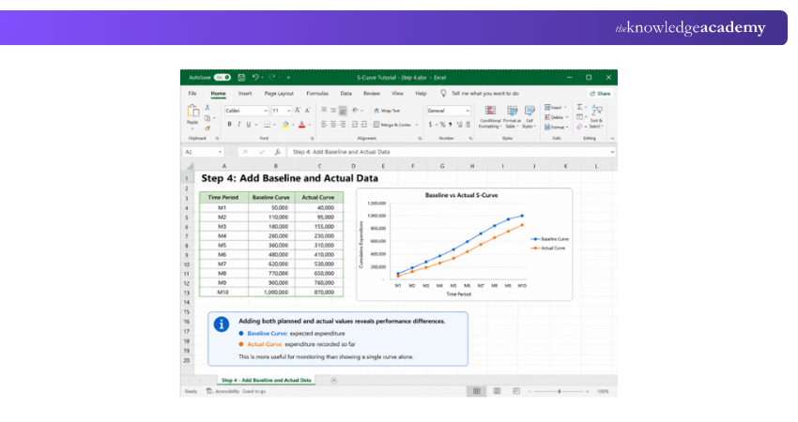Image resolution: width=798 pixels, height=422 pixels.
Task: Toggle the AutoSave switch
Action: click(x=222, y=77)
